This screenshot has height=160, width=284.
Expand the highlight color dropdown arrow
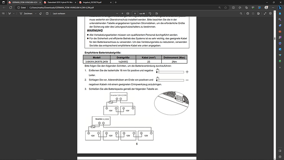point(14,14)
